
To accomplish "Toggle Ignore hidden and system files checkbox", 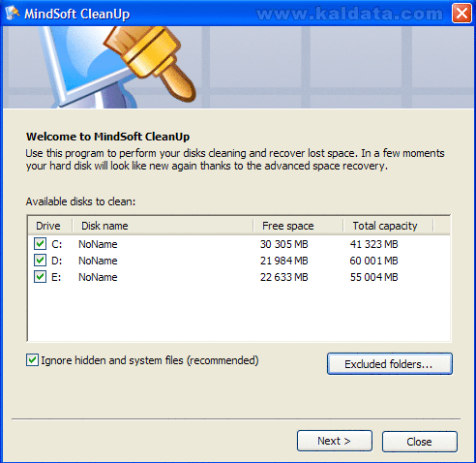I will click(x=32, y=360).
